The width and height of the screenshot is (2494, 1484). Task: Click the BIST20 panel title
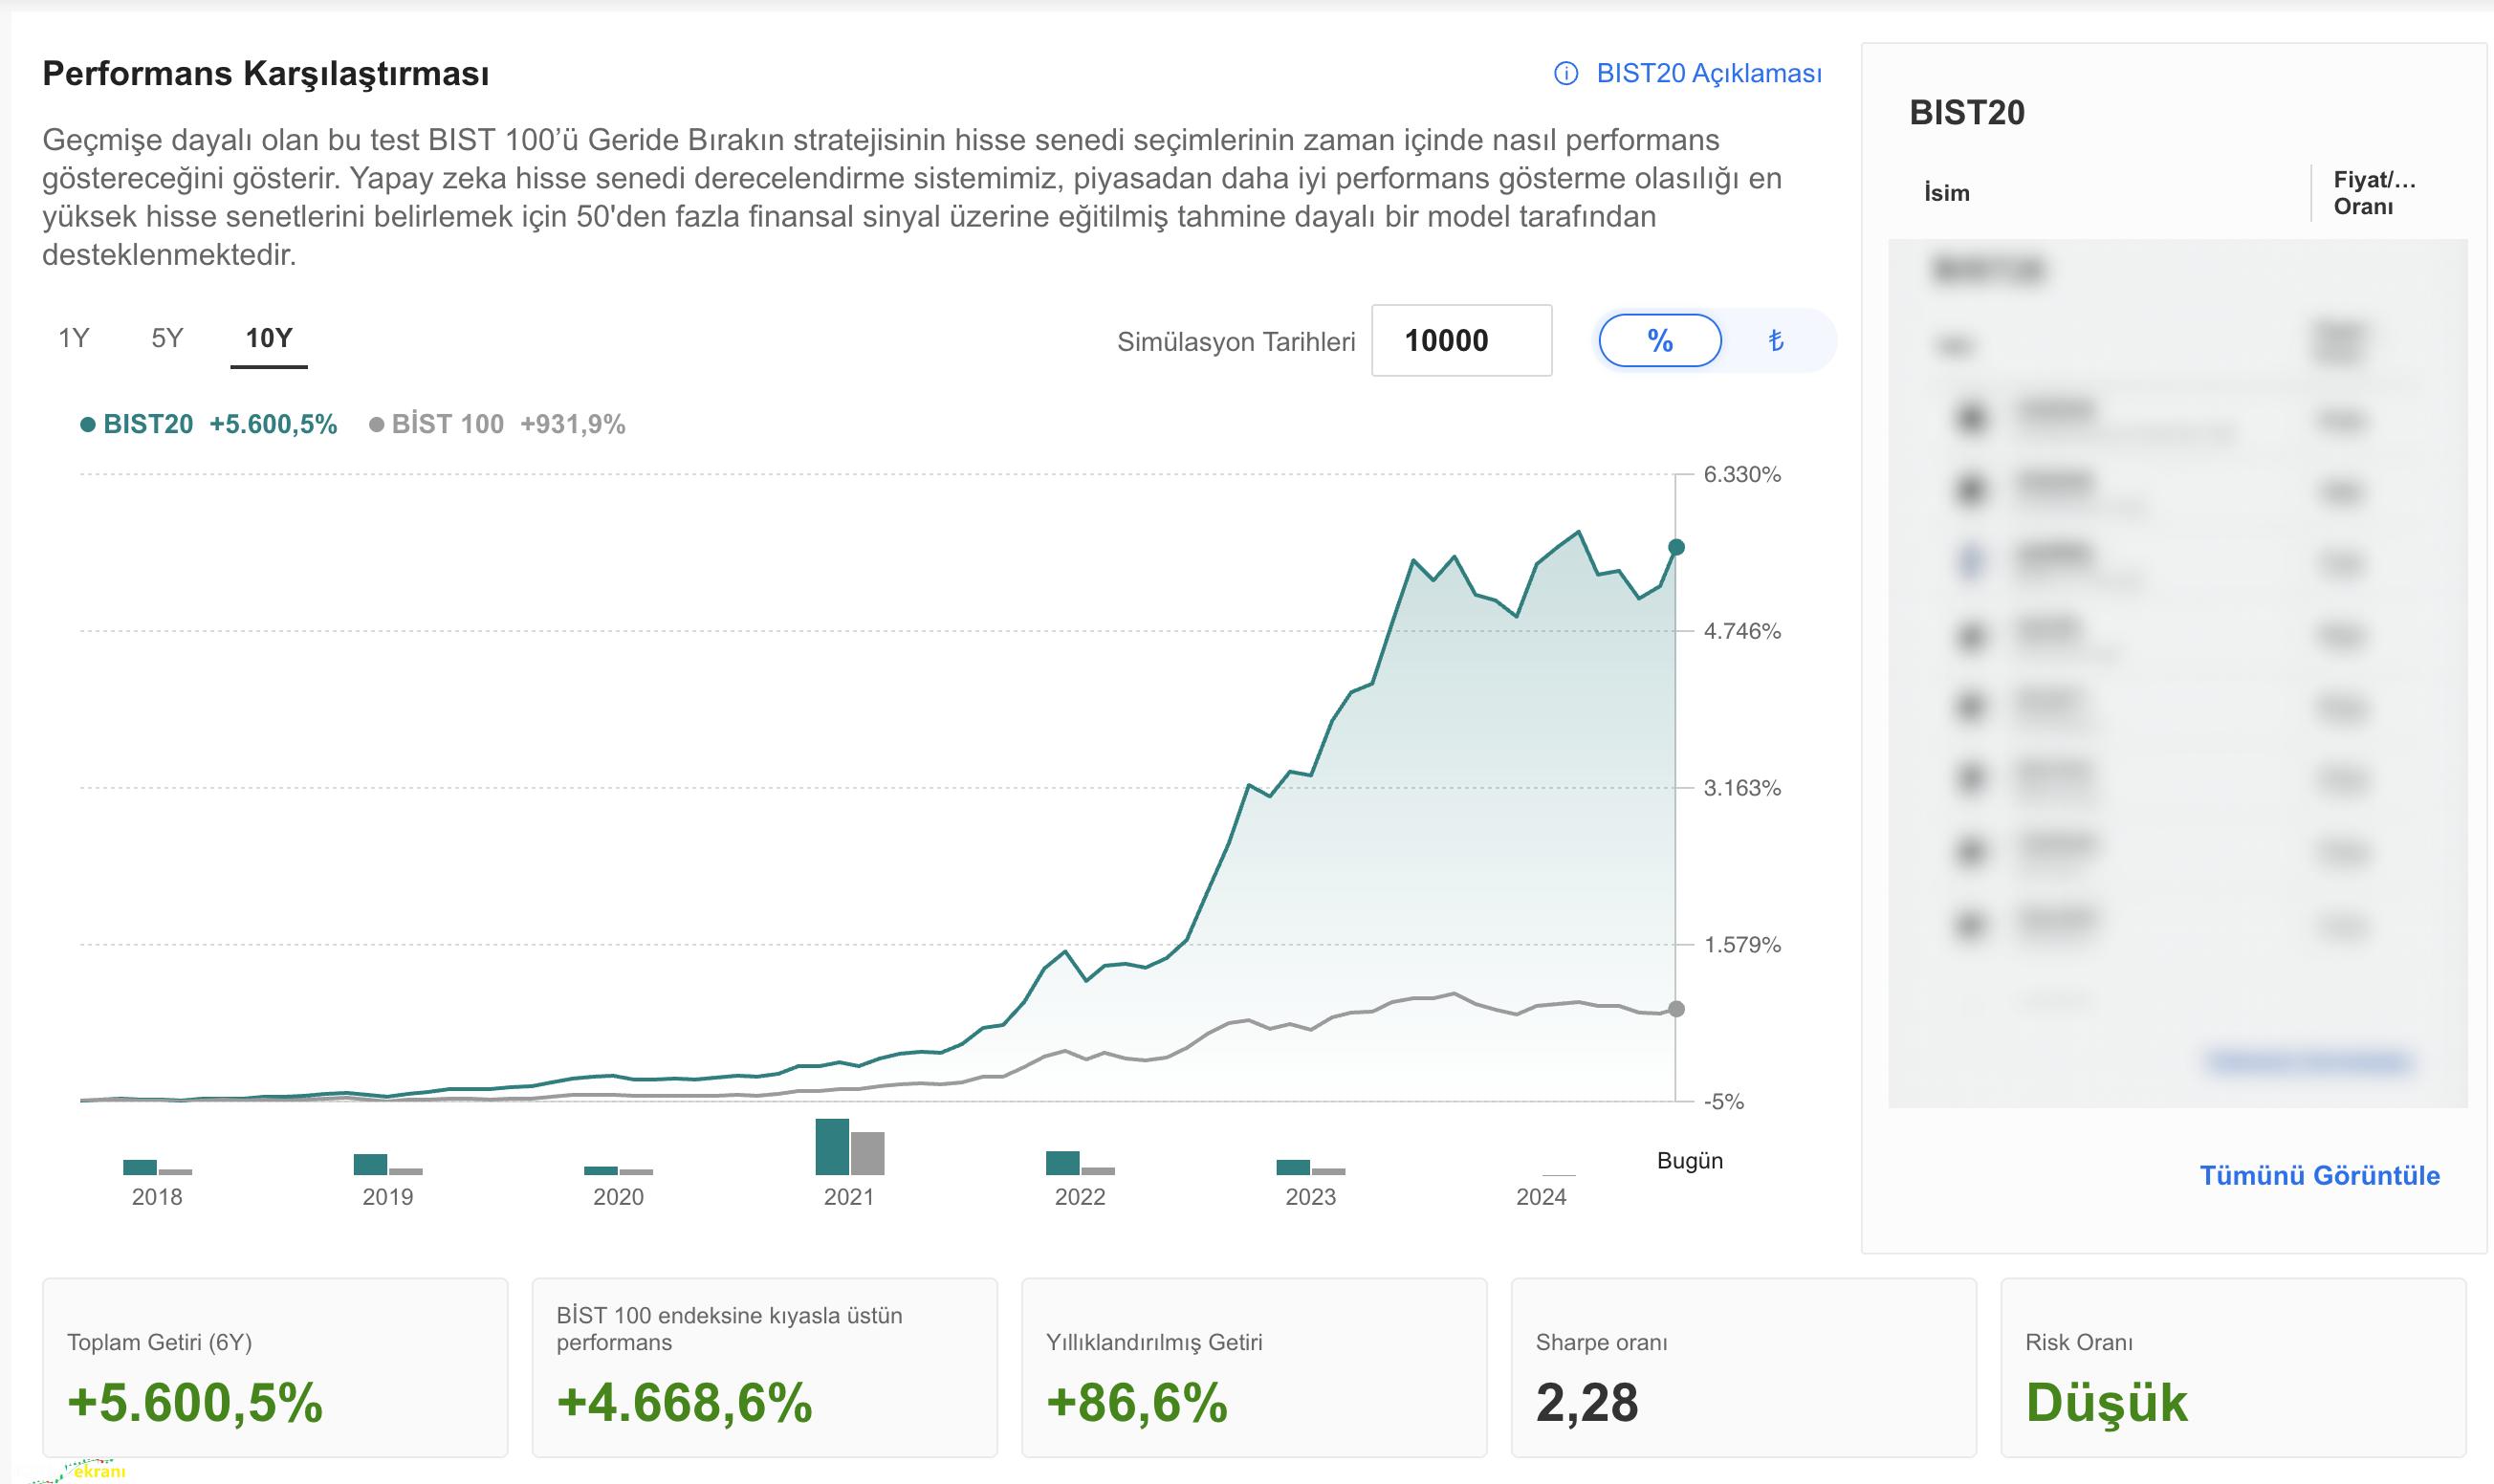[1967, 112]
